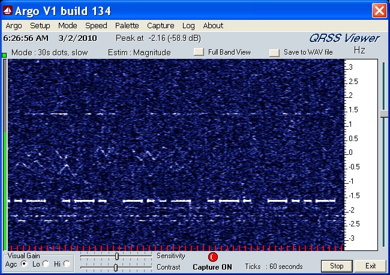Click the Argo sailboat app icon
390x275 pixels.
8,10
